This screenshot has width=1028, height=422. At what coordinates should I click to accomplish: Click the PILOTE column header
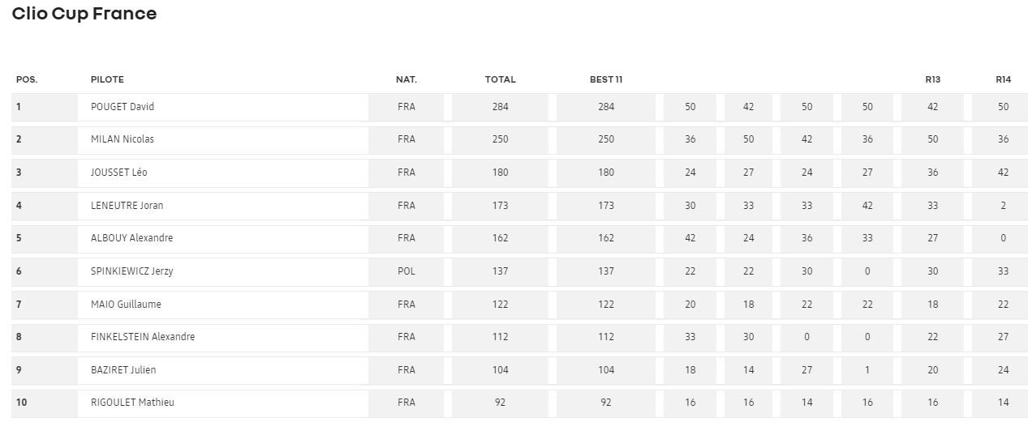107,79
